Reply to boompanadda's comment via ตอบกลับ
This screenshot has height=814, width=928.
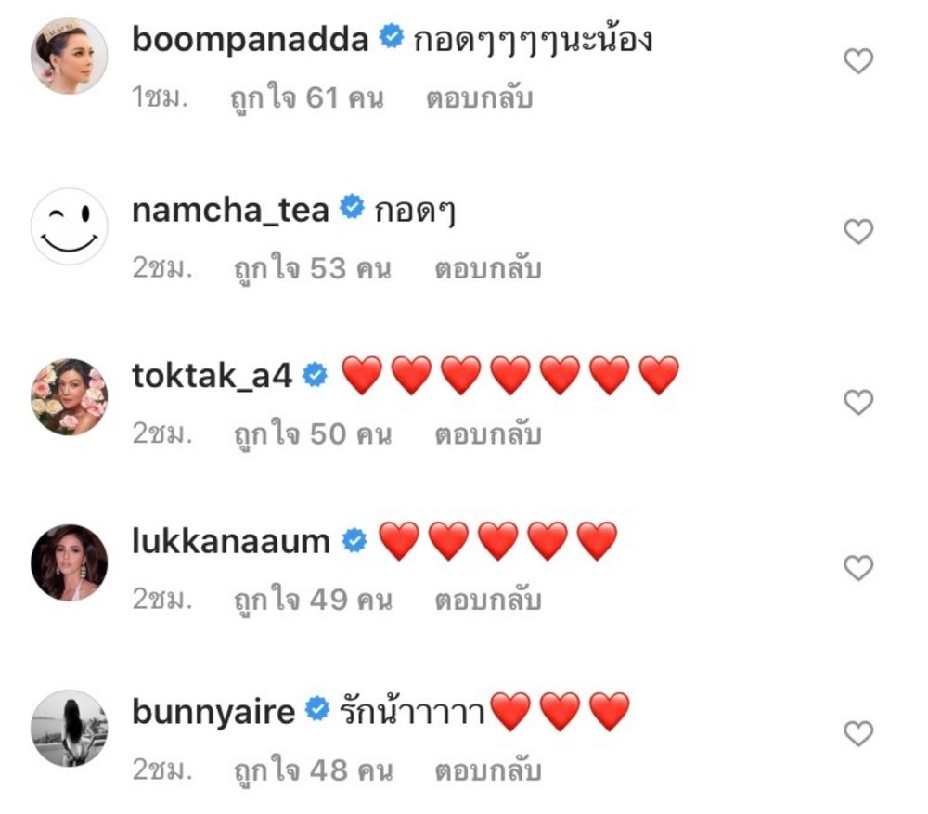(x=480, y=97)
